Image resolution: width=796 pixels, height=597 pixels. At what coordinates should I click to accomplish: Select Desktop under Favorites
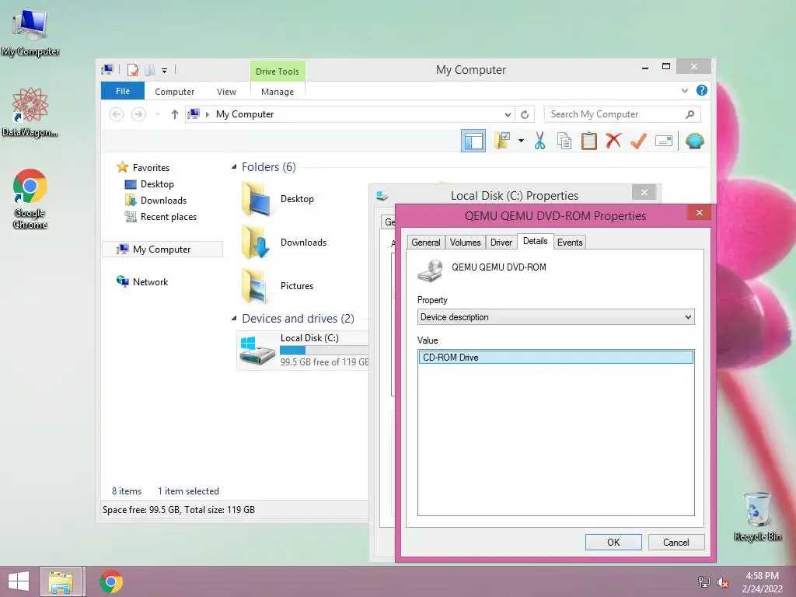(x=157, y=183)
